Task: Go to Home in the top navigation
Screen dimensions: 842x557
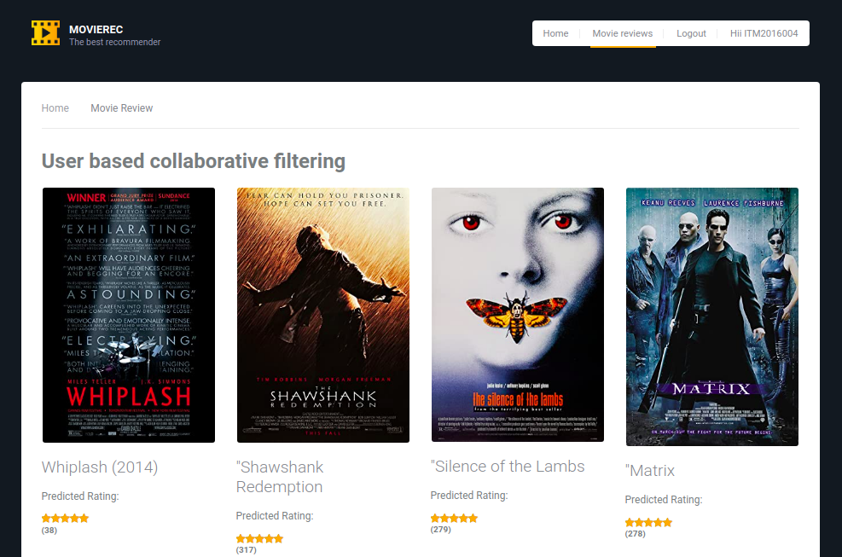Action: (x=555, y=33)
